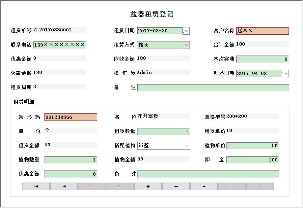Click the detail 备注 field beside 优惠金额
Screen dimensions: 303x208
click(208, 174)
